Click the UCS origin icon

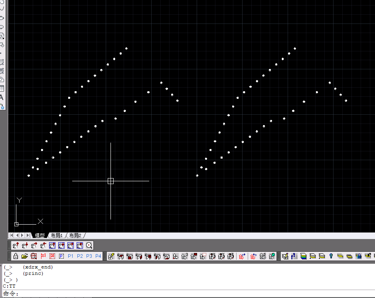[x=176, y=256]
